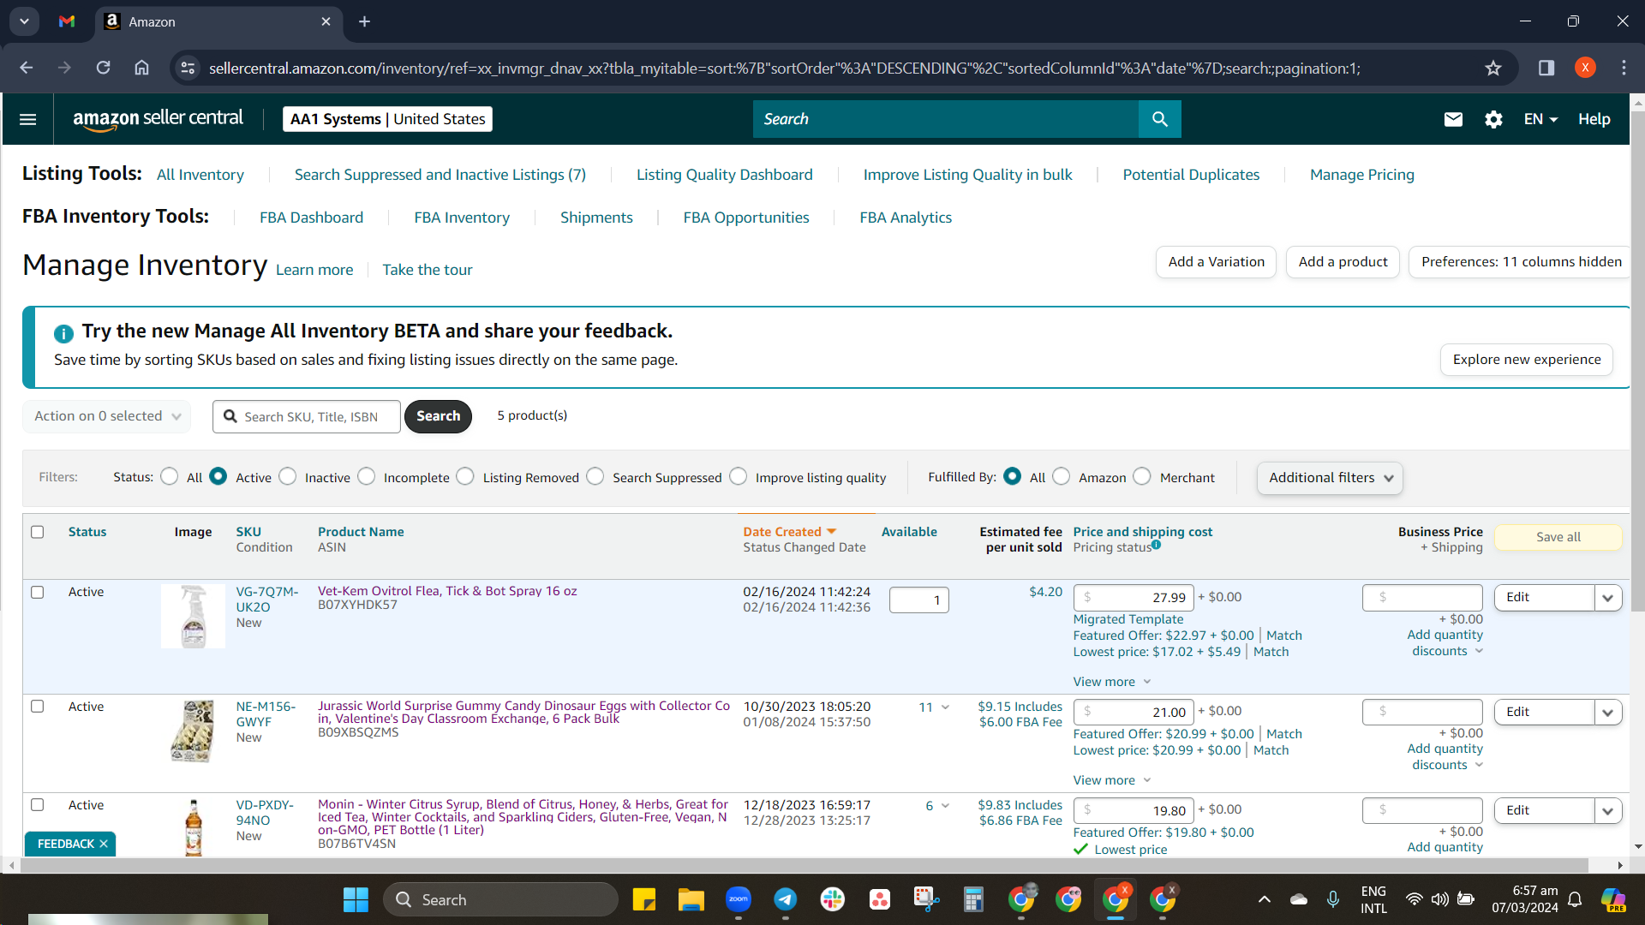The image size is (1645, 925).
Task: Choose the Inactive status filter
Action: [288, 477]
